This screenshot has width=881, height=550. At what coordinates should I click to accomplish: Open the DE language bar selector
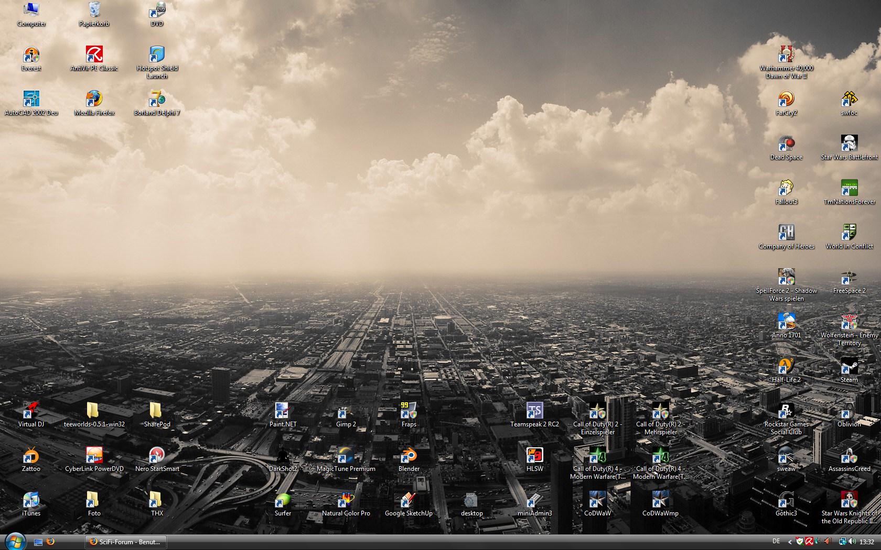click(x=776, y=542)
